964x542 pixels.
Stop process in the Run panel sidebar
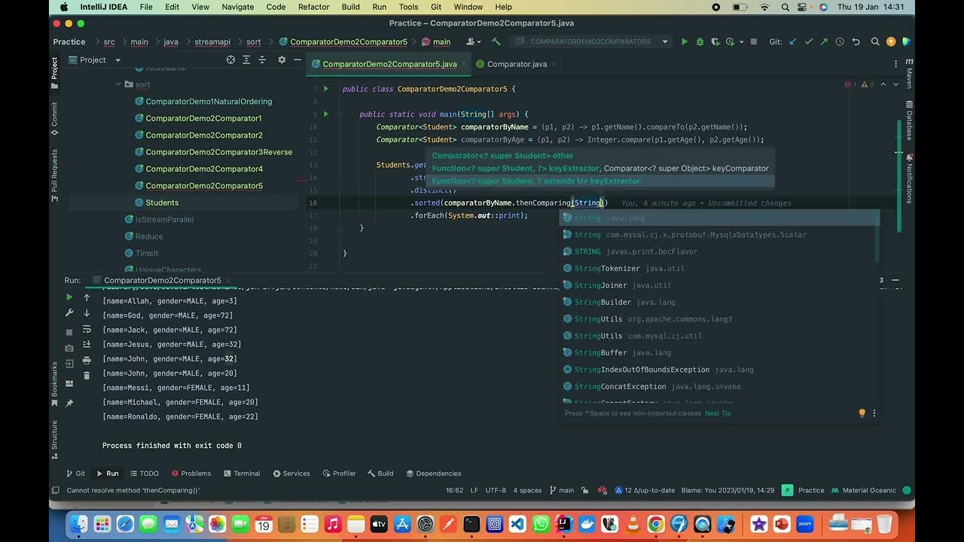click(69, 332)
